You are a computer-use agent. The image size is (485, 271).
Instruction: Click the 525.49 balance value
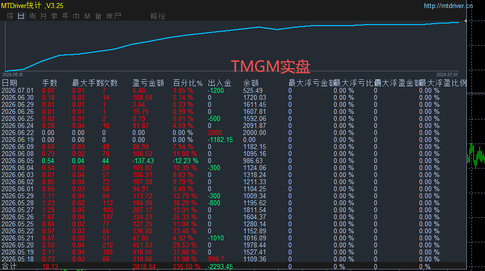point(253,90)
